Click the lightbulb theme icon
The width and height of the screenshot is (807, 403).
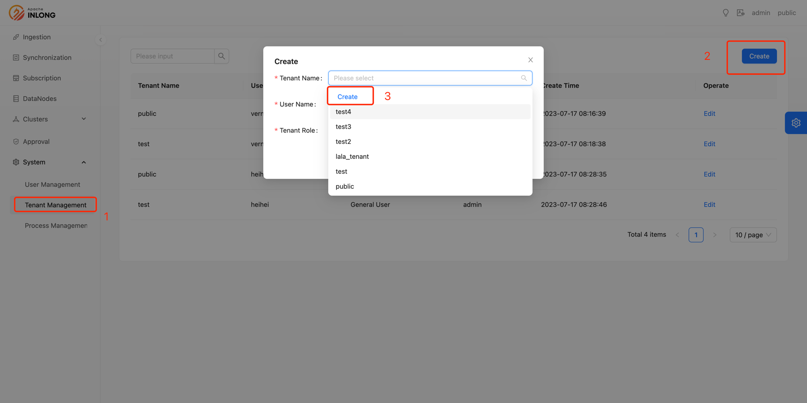click(x=725, y=13)
